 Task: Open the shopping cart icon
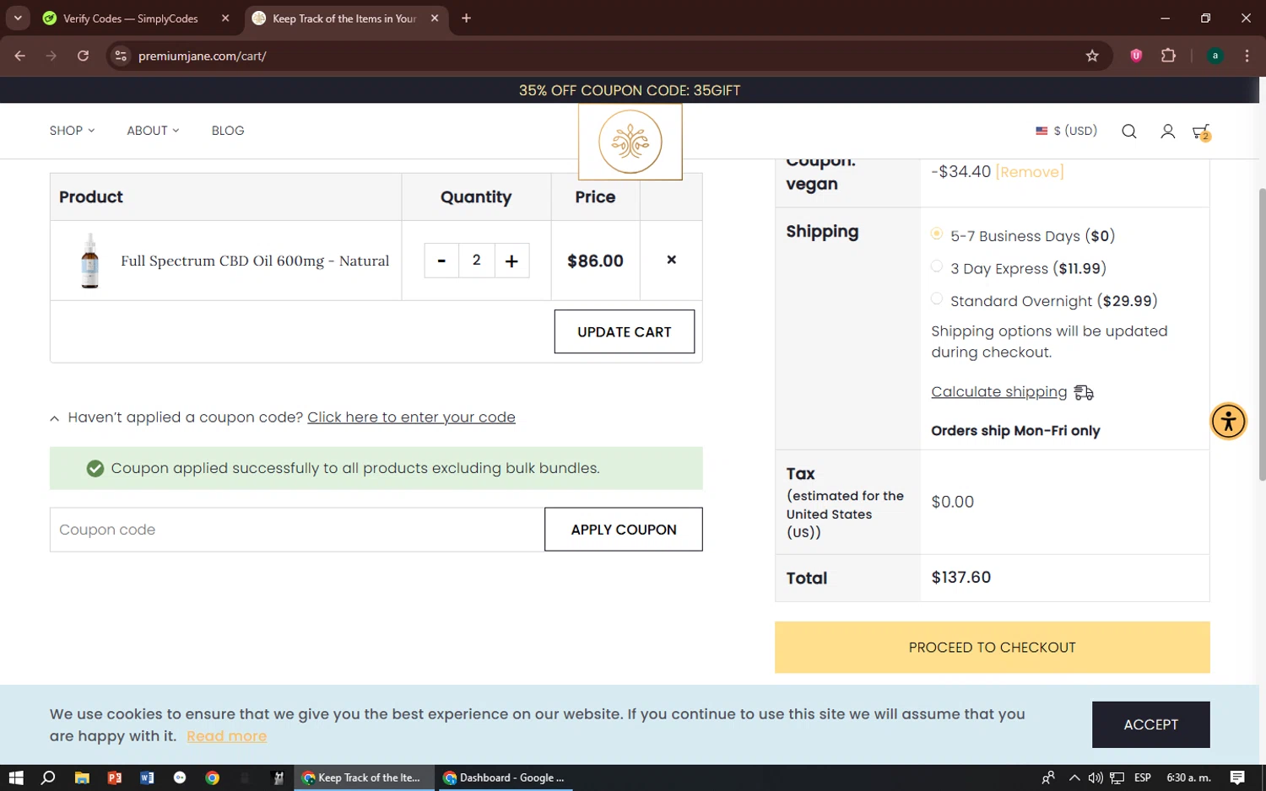pos(1201,132)
